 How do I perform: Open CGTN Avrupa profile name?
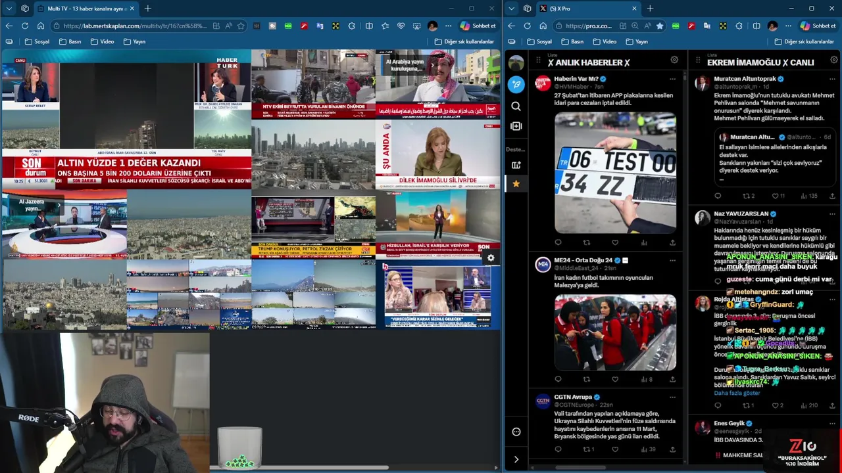[x=573, y=397]
